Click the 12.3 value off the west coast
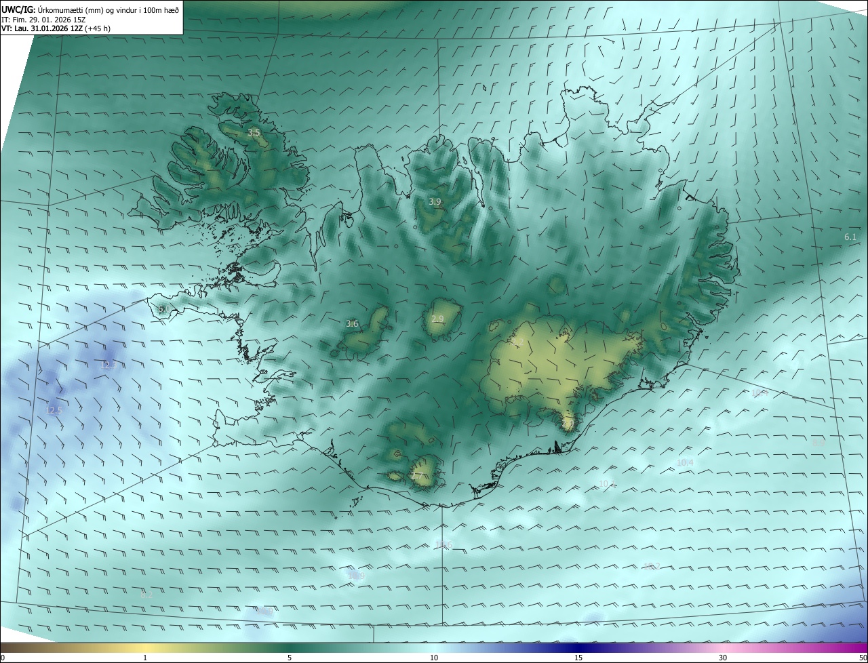The height and width of the screenshot is (663, 868). point(108,365)
